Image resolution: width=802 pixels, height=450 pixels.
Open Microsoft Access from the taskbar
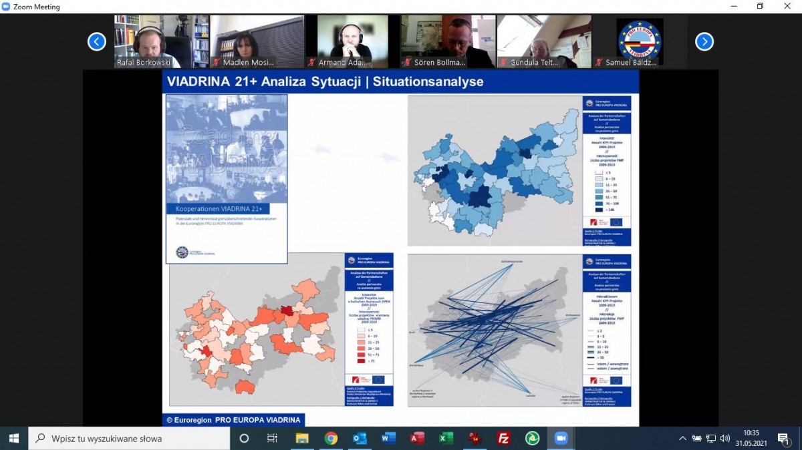pos(418,439)
